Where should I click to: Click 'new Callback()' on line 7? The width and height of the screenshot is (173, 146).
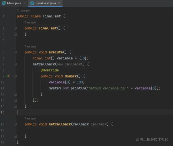click(71, 64)
